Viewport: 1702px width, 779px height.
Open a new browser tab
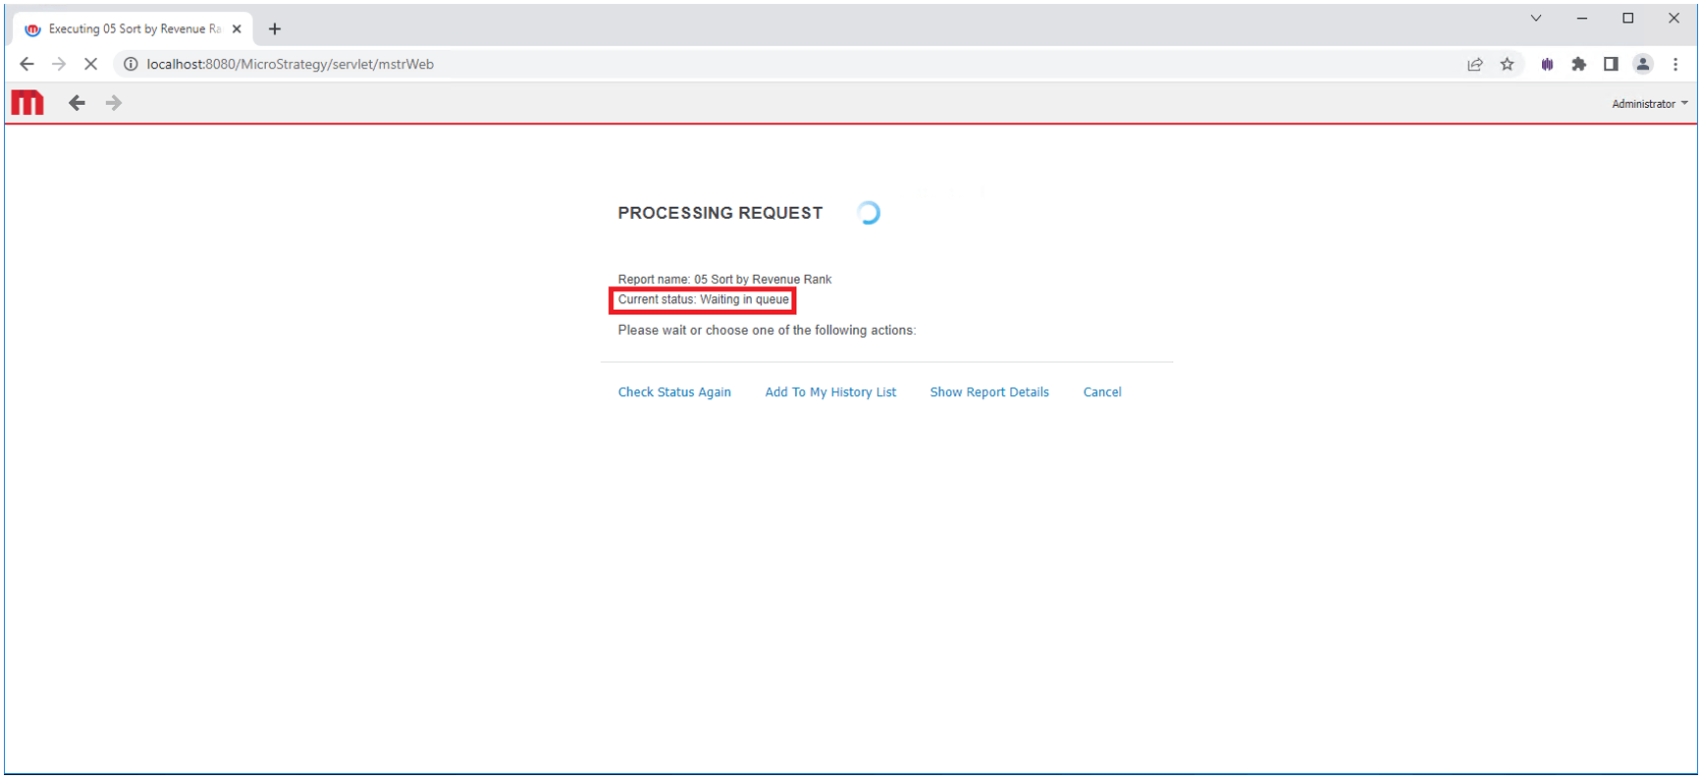coord(275,29)
